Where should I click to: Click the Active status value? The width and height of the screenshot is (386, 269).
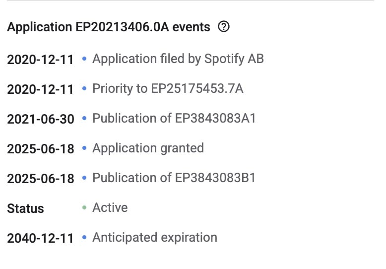pos(110,208)
